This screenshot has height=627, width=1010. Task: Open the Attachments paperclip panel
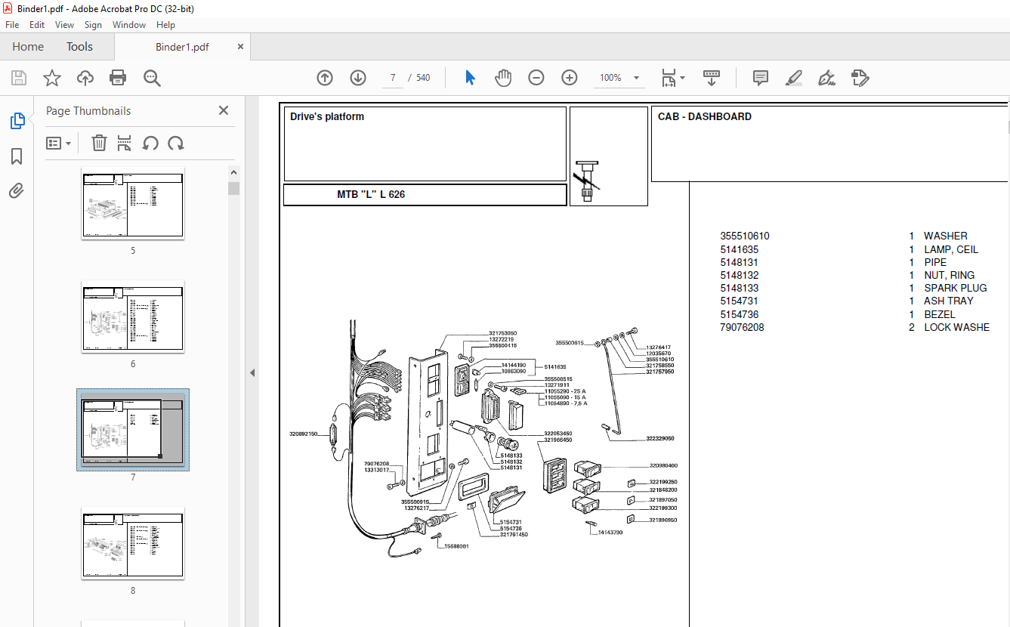click(x=17, y=190)
